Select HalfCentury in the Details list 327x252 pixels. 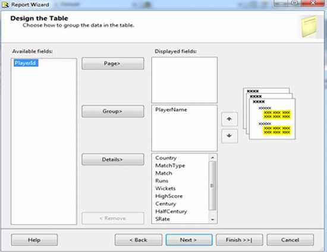point(171,212)
